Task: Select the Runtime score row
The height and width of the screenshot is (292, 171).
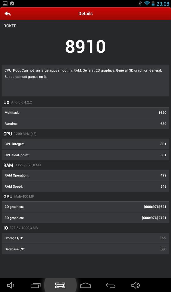Action: [85, 124]
